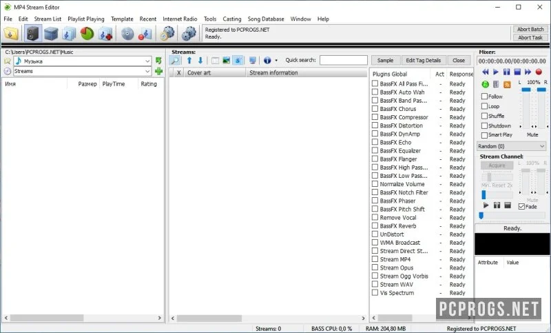Click the open music folder toolbar icon
This screenshot has height=333, width=551.
tap(11, 34)
